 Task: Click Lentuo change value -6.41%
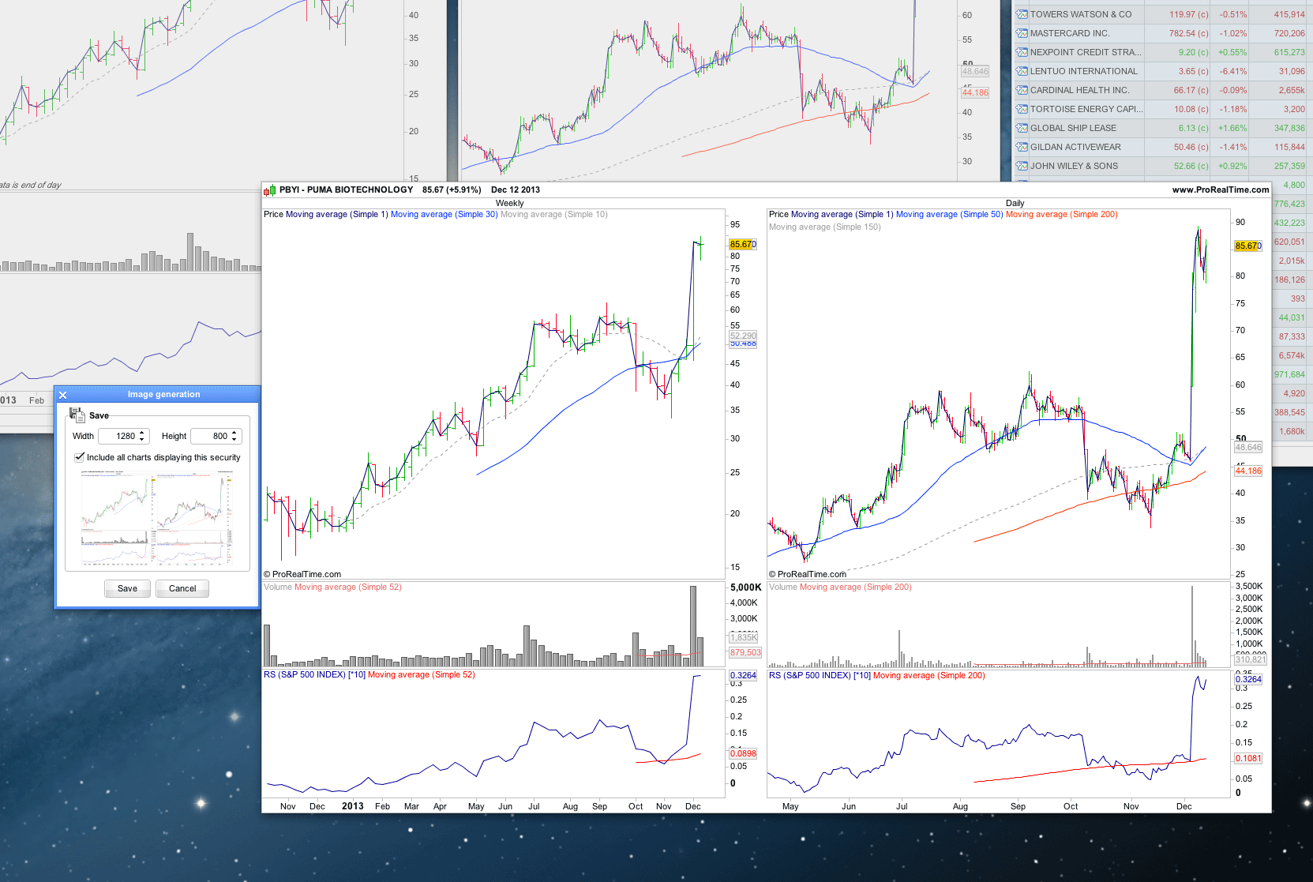tap(1233, 71)
